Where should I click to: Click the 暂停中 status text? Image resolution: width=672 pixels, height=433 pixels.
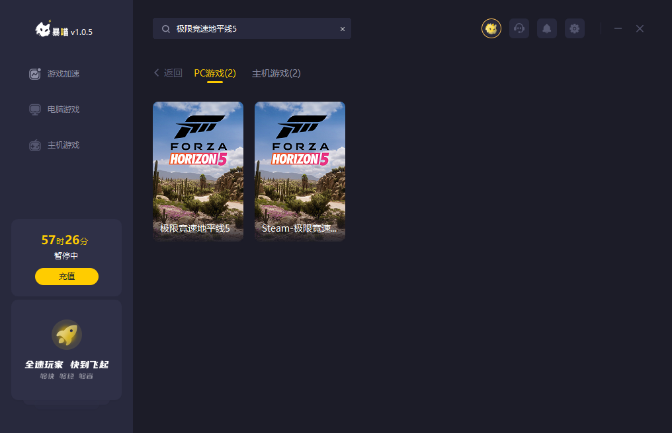click(66, 256)
